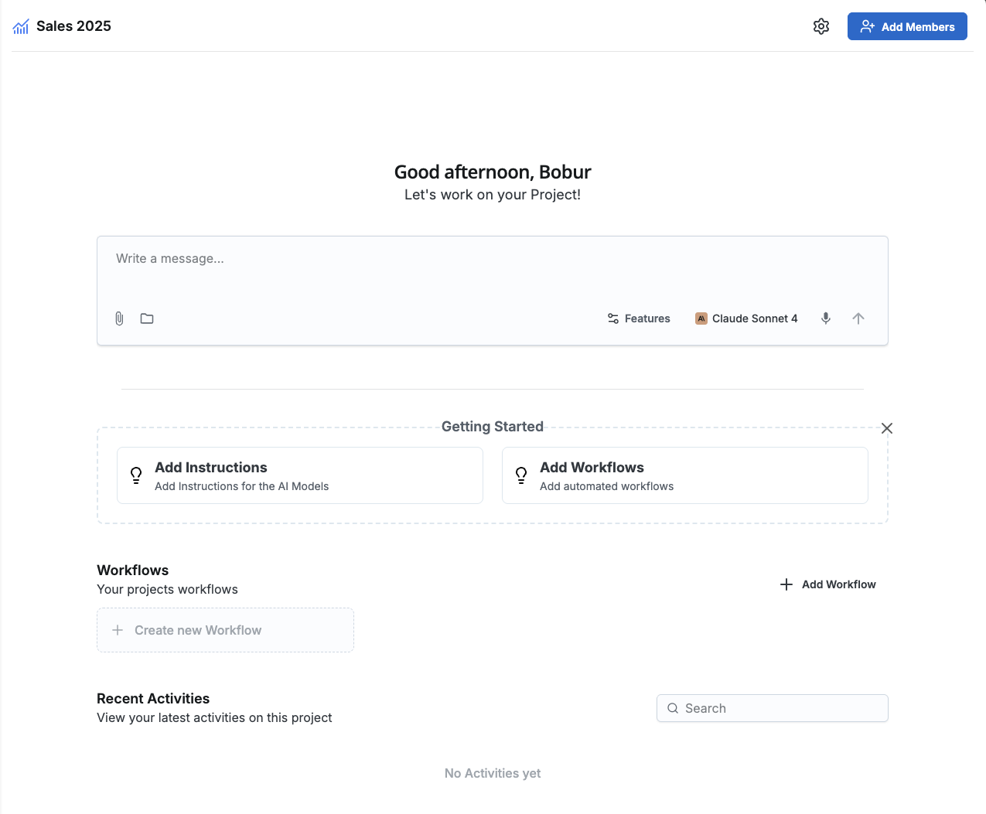Click the Add Workflow button

[x=828, y=584]
